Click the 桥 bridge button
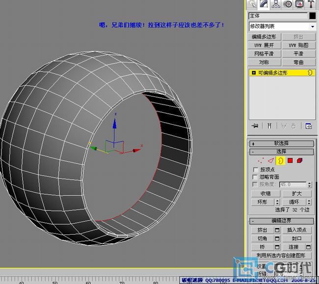This screenshot has height=284, width=319. [263, 247]
